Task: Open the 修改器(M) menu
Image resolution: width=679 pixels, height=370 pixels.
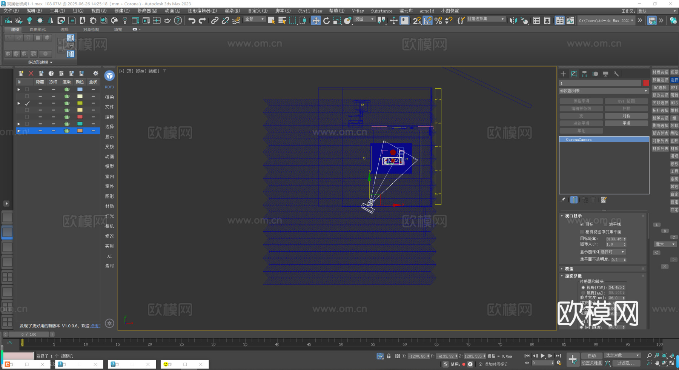Action: click(x=147, y=11)
